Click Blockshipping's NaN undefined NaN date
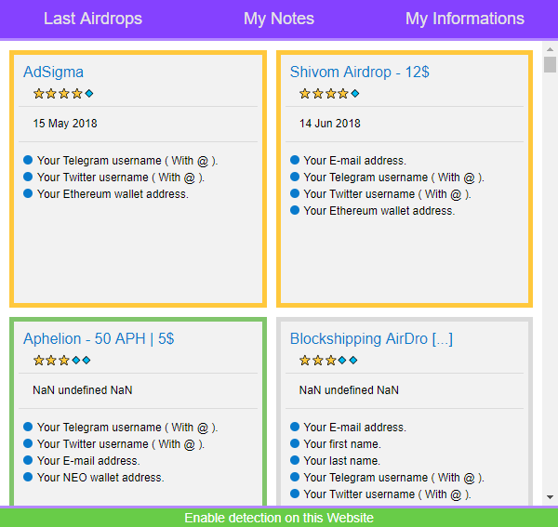The width and height of the screenshot is (558, 527). click(349, 390)
